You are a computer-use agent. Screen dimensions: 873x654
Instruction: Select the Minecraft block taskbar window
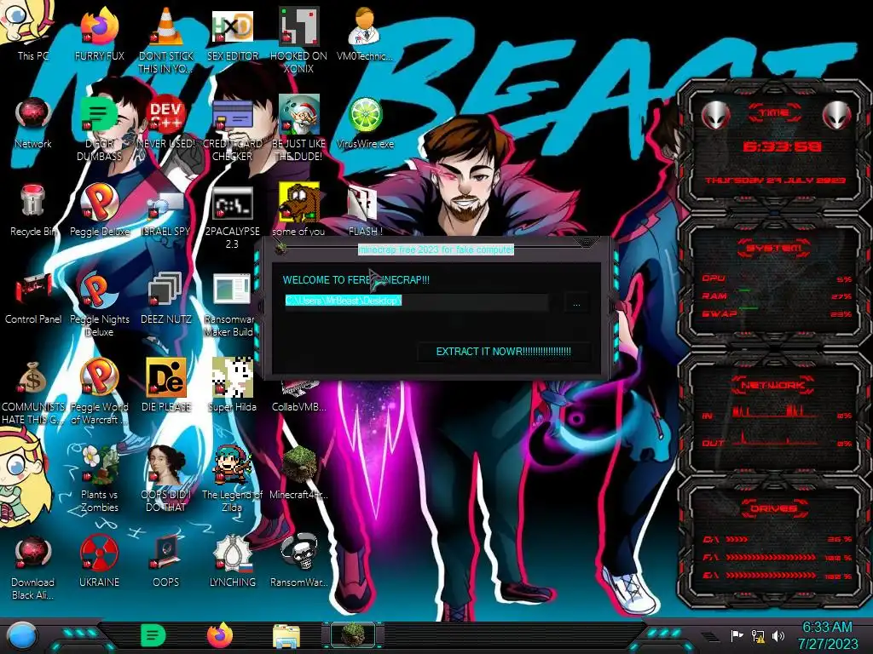click(x=353, y=635)
